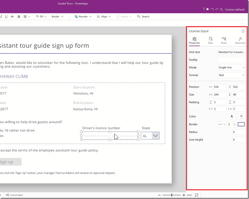This screenshot has height=199, width=249.
Task: Open the Reorder menu in toolbar
Action: (83, 16)
